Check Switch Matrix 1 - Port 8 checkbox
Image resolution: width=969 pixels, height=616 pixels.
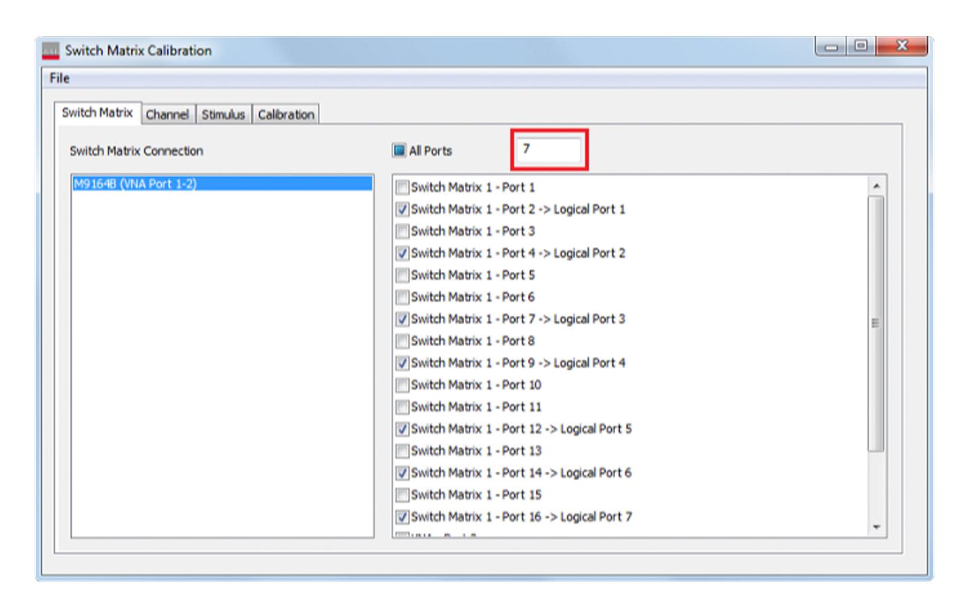(403, 341)
